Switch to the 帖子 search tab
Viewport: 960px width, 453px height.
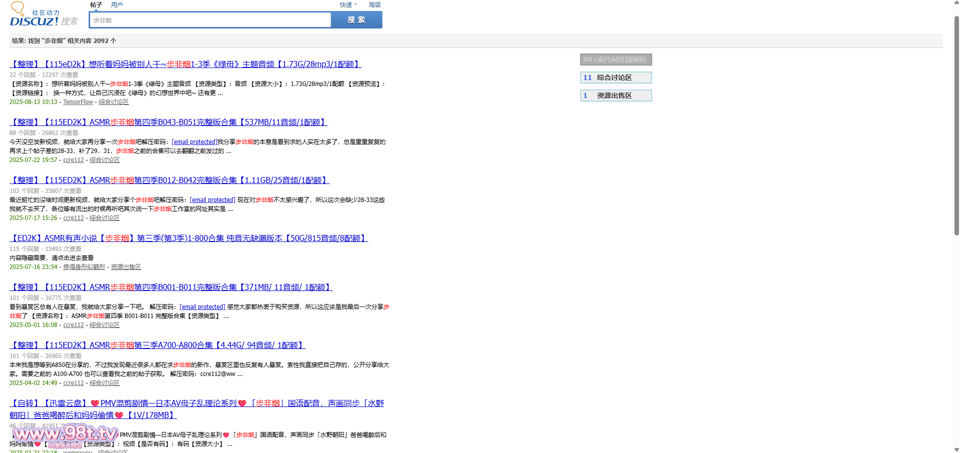click(x=96, y=5)
